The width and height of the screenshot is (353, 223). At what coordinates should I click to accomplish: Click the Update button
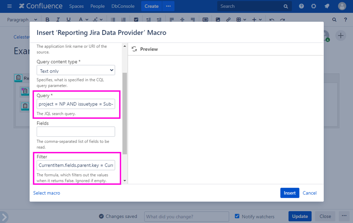300,216
